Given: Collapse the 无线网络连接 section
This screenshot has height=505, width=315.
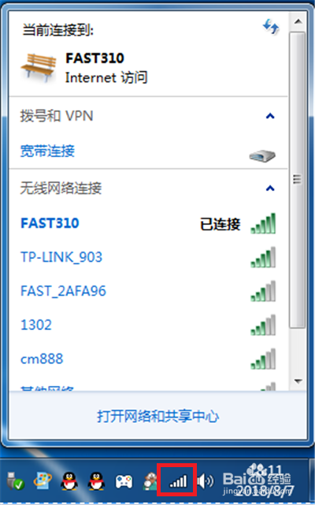Looking at the screenshot, I should tap(270, 188).
